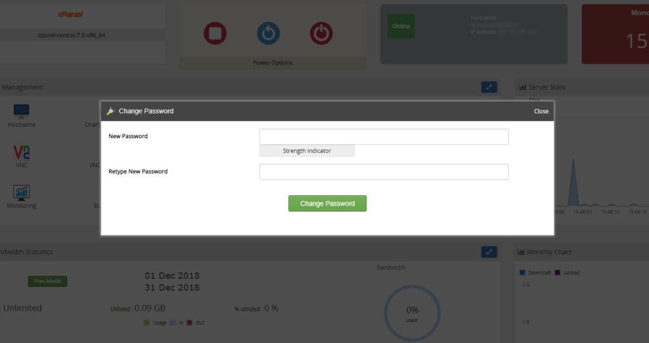
Task: Click the Strength Indicator bar
Action: (x=307, y=151)
